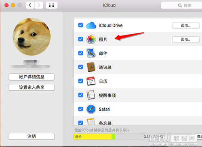Screen dimensions: 202x147
Task: Click the Safari compass icon
Action: (91, 109)
